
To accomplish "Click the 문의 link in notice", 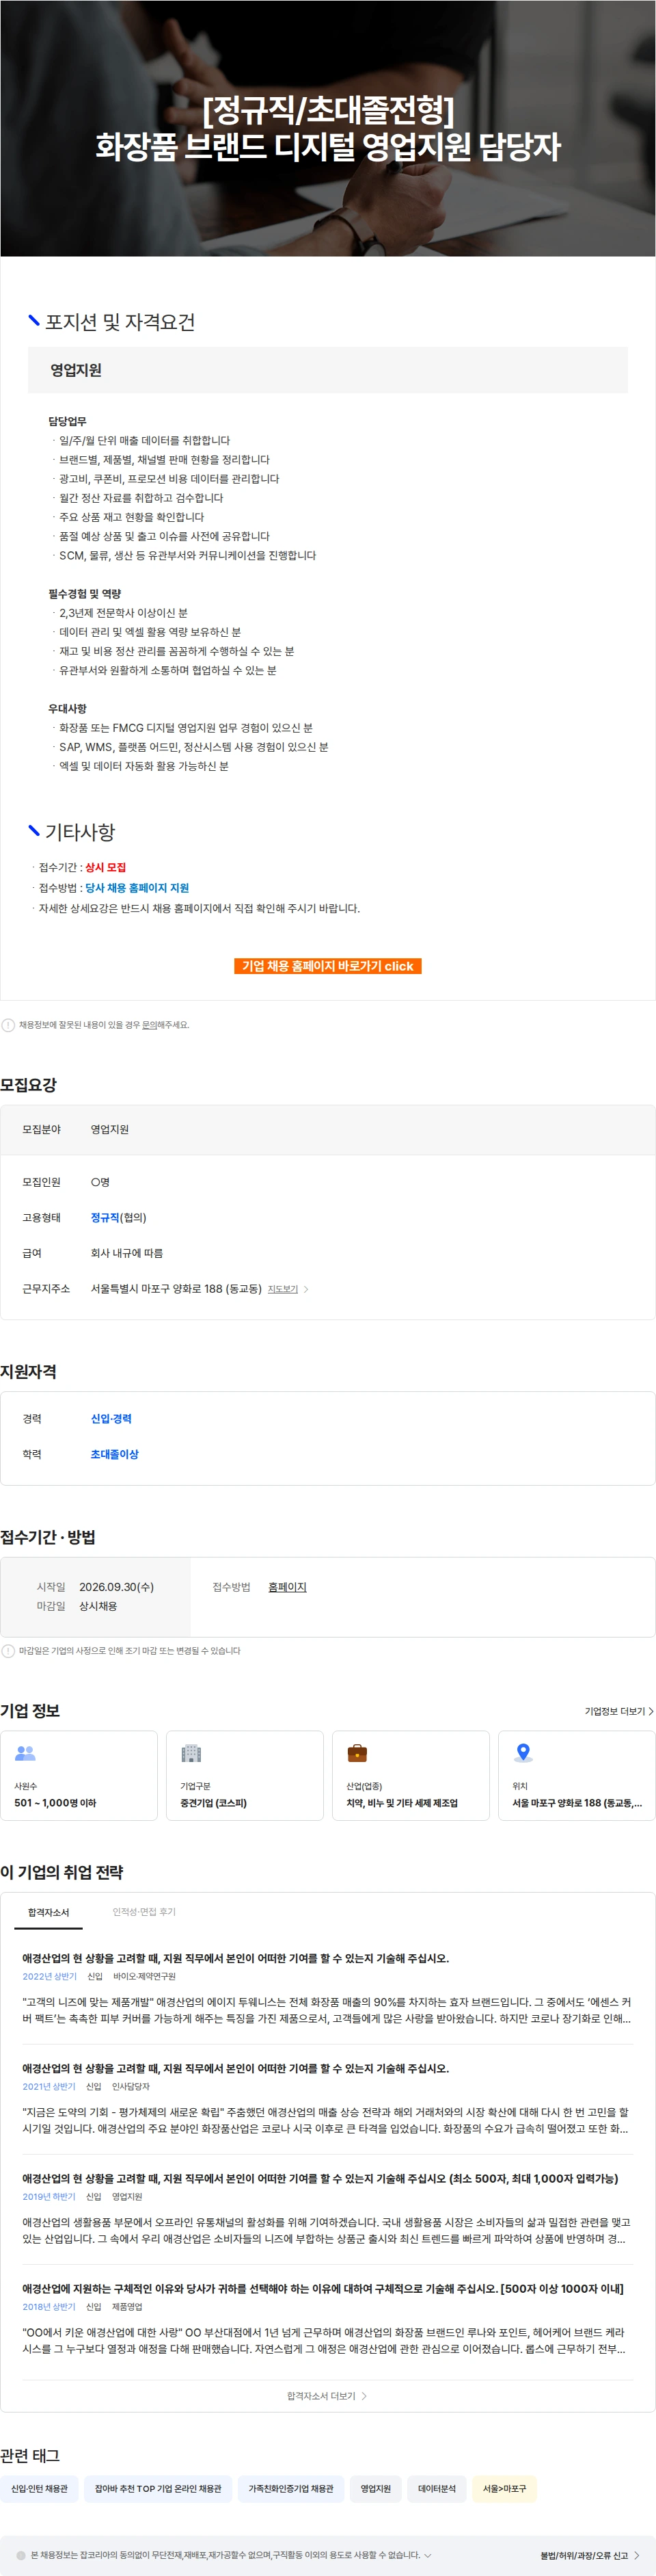I will [149, 1025].
